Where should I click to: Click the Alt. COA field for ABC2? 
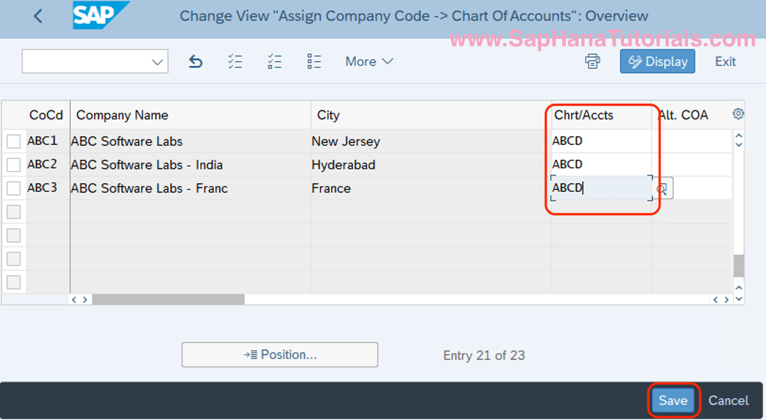click(692, 164)
